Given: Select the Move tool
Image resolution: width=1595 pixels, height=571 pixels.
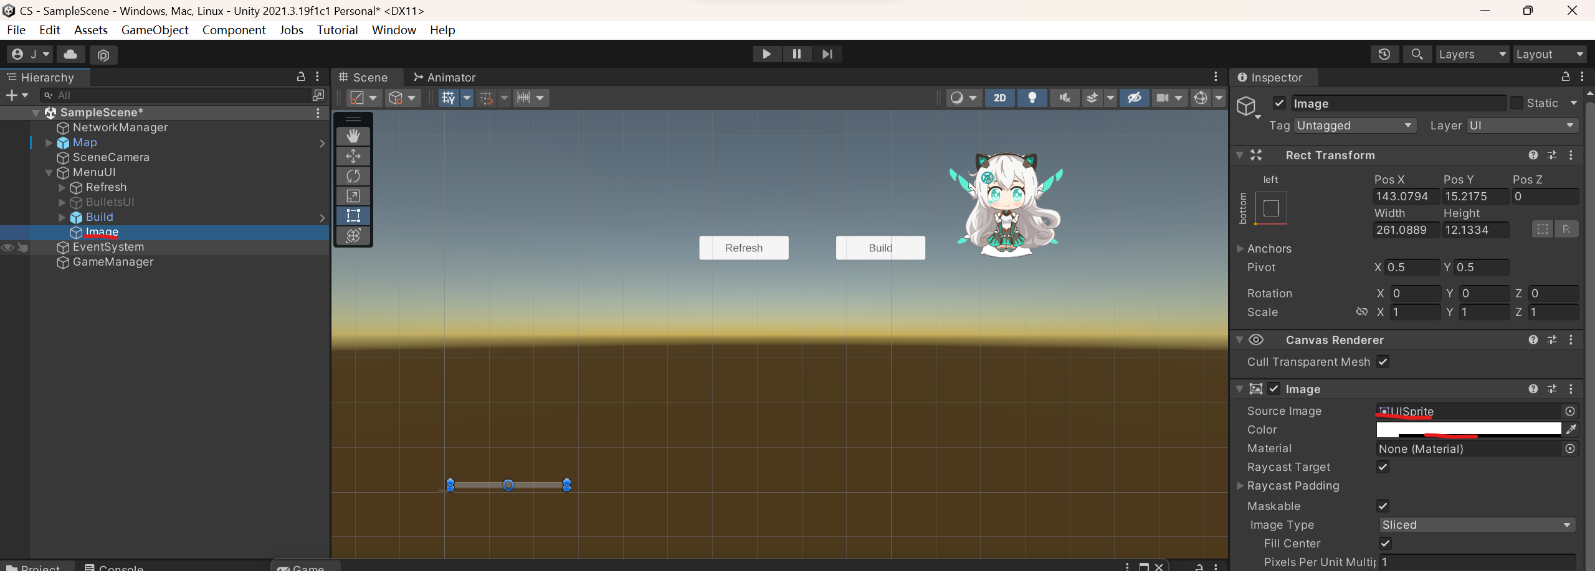Looking at the screenshot, I should pos(353,156).
